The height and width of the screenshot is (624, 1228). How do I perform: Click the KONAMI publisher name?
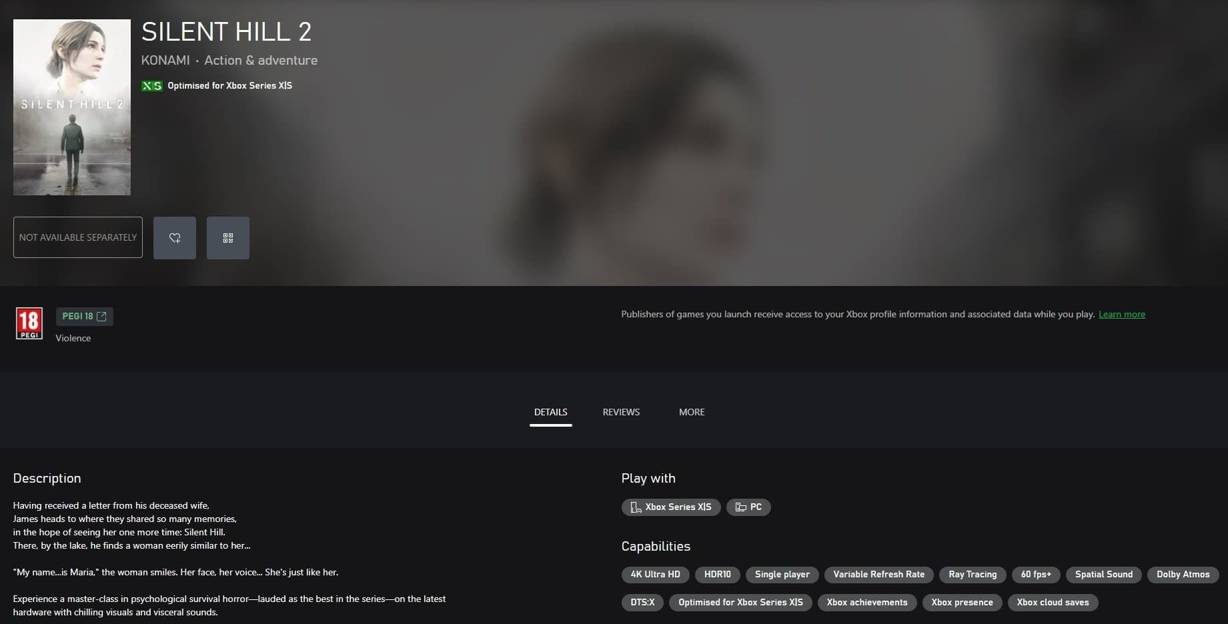point(165,60)
